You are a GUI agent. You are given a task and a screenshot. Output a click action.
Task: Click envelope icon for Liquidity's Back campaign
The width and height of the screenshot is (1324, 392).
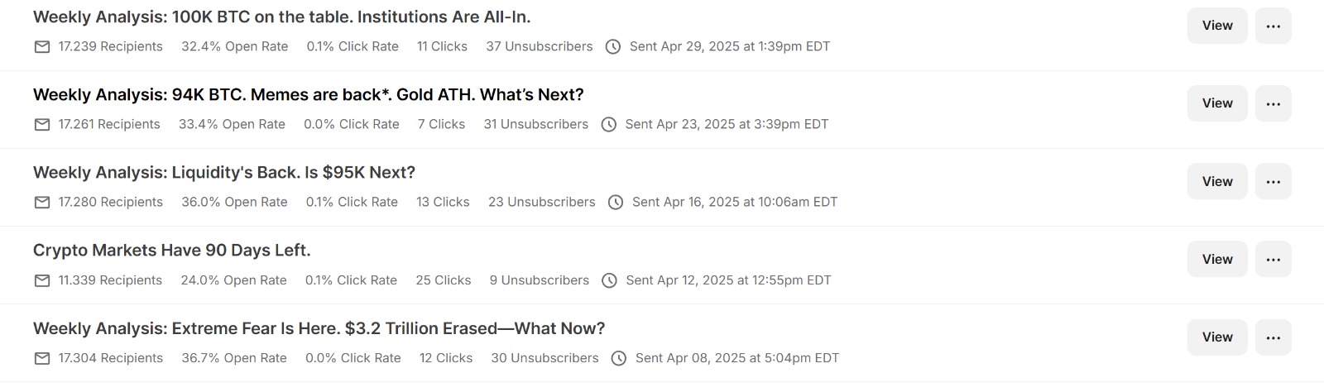tap(42, 203)
